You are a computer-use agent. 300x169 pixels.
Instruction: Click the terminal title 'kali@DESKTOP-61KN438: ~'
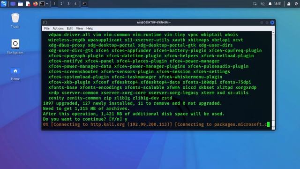pyautogui.click(x=154, y=23)
